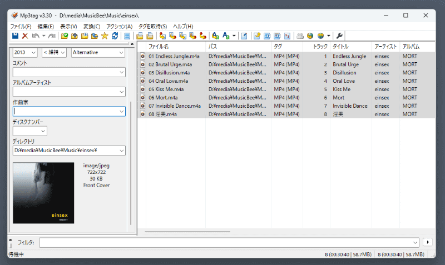445x265 pixels.
Task: Sort by ファイル名 column header
Action: click(x=176, y=47)
